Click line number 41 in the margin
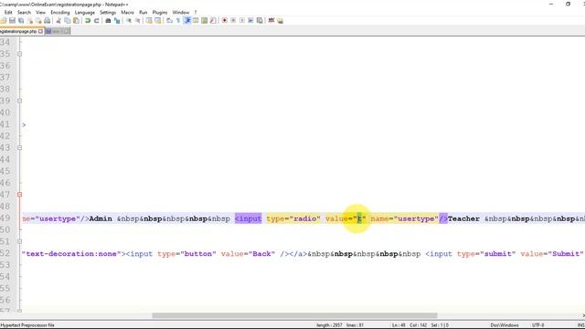This screenshot has width=585, height=329. [5, 124]
